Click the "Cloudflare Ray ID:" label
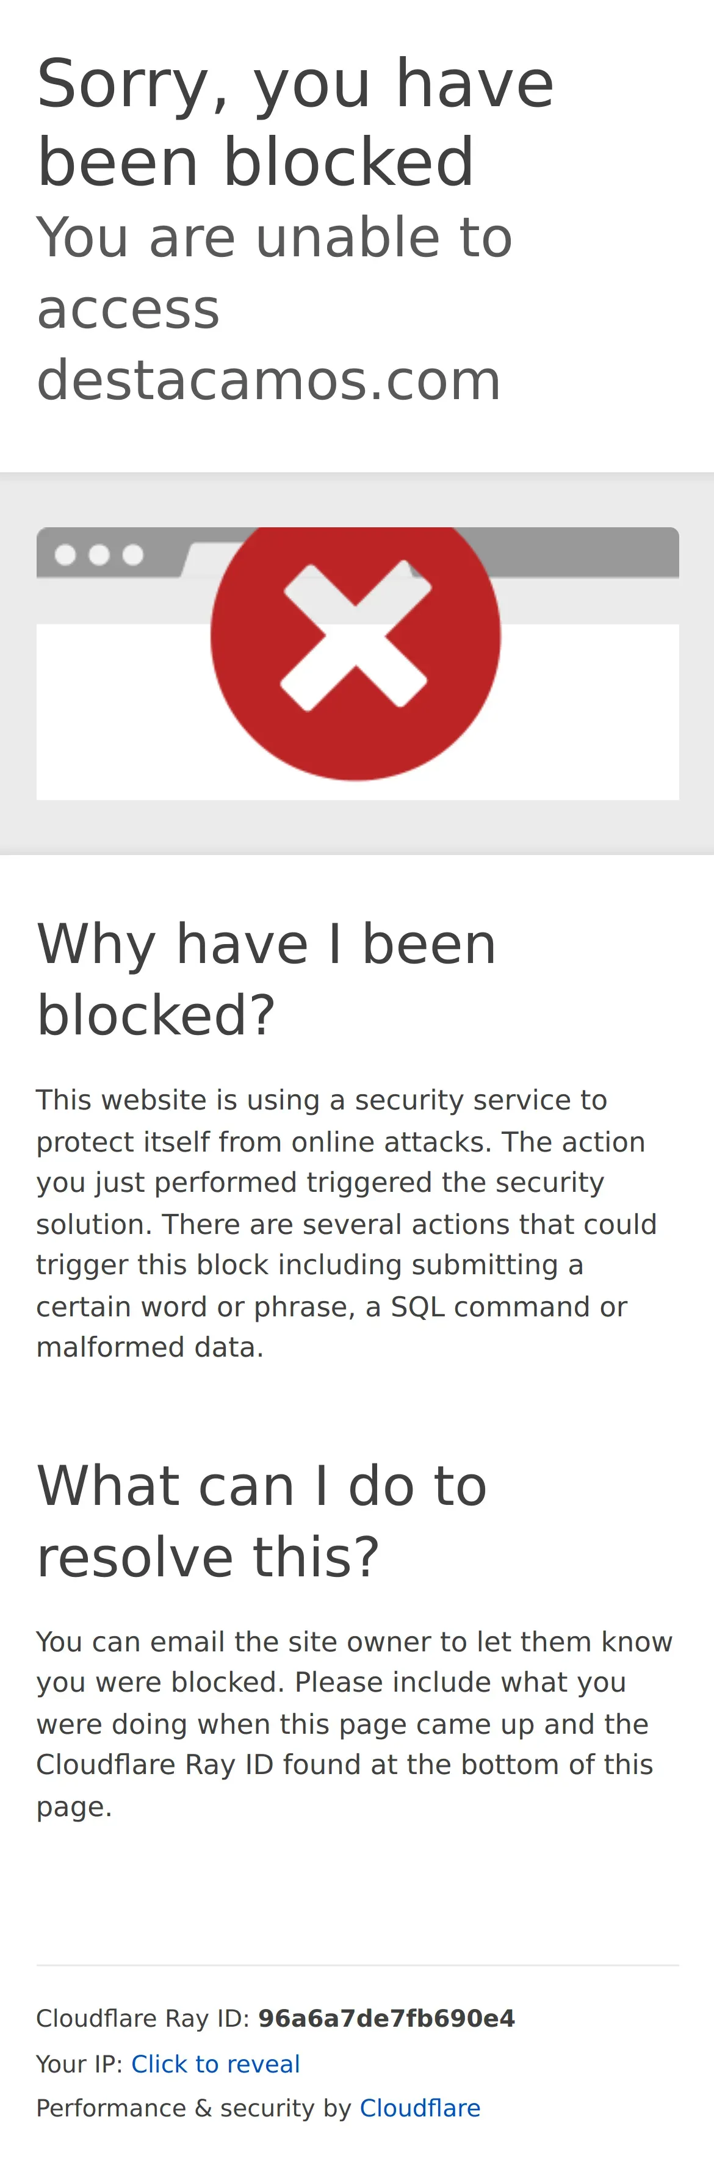Screen dimensions: 714x2175 (x=143, y=2018)
